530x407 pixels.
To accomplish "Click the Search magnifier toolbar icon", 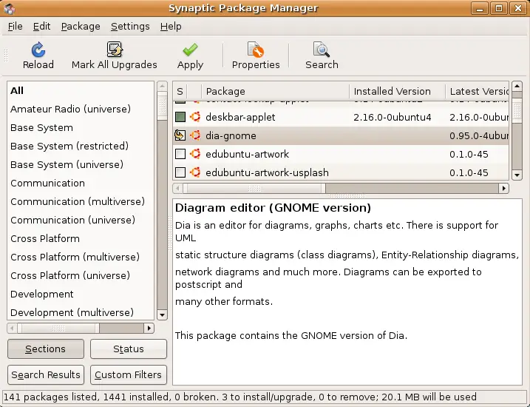I will (322, 50).
